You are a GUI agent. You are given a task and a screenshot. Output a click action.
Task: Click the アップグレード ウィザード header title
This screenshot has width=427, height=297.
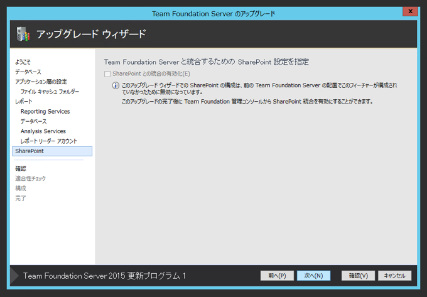[91, 34]
